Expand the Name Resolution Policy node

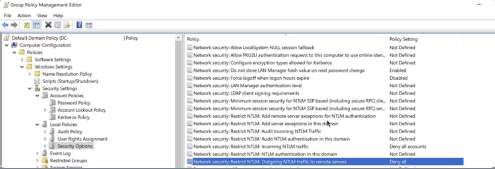pos(29,74)
